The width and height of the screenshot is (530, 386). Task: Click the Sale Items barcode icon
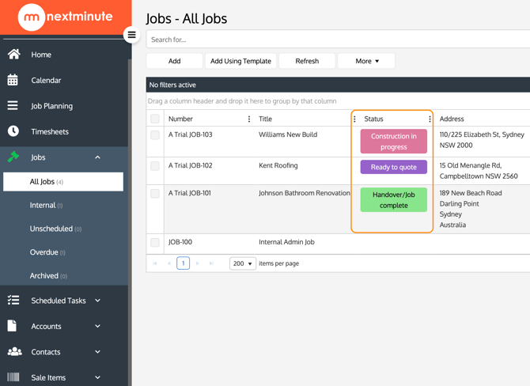point(13,377)
